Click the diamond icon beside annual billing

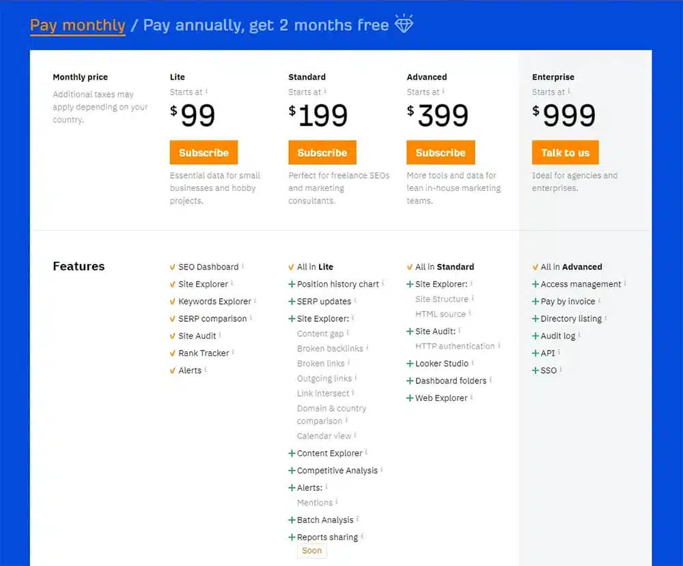[x=404, y=23]
